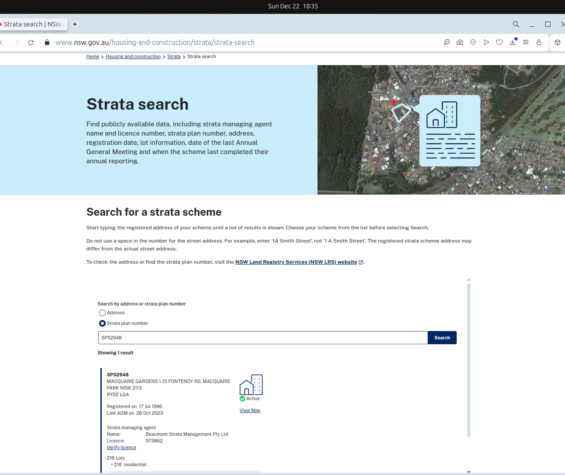Click the results panel vertical scrollbar
The width and height of the screenshot is (565, 475).
[x=469, y=359]
